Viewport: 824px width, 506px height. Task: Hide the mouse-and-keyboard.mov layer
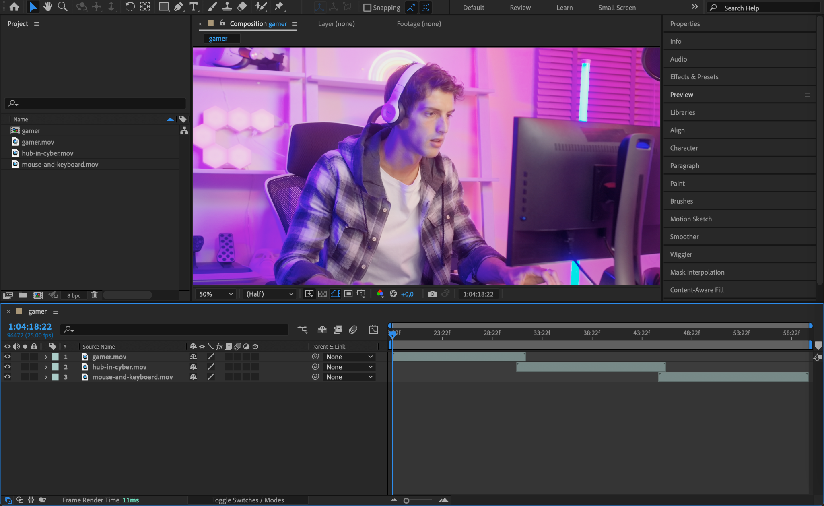coord(7,377)
